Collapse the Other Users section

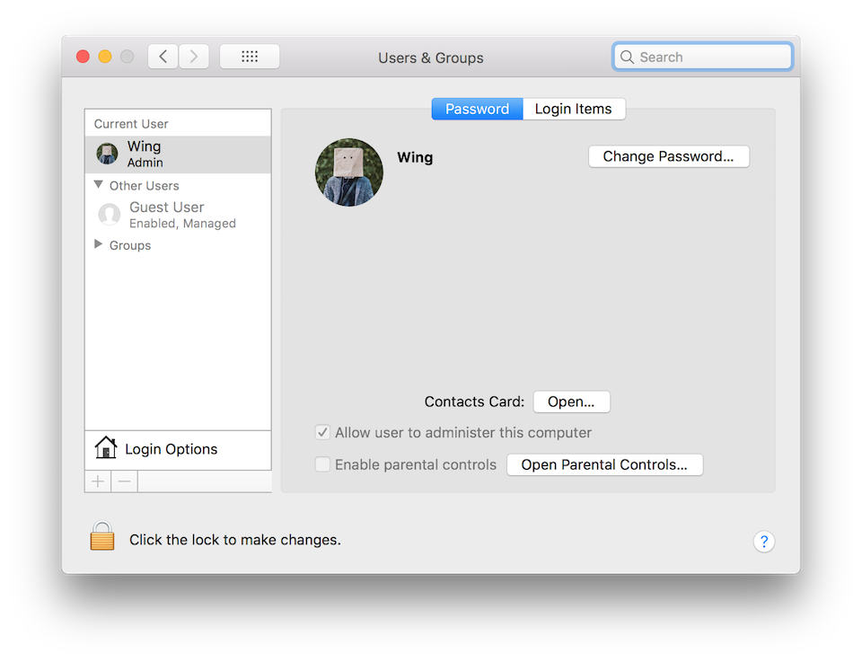99,185
